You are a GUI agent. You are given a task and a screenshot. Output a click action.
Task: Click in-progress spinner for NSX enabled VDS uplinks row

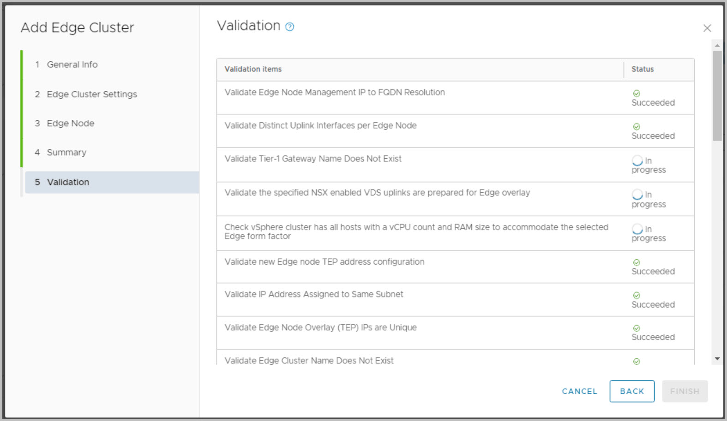coord(637,195)
